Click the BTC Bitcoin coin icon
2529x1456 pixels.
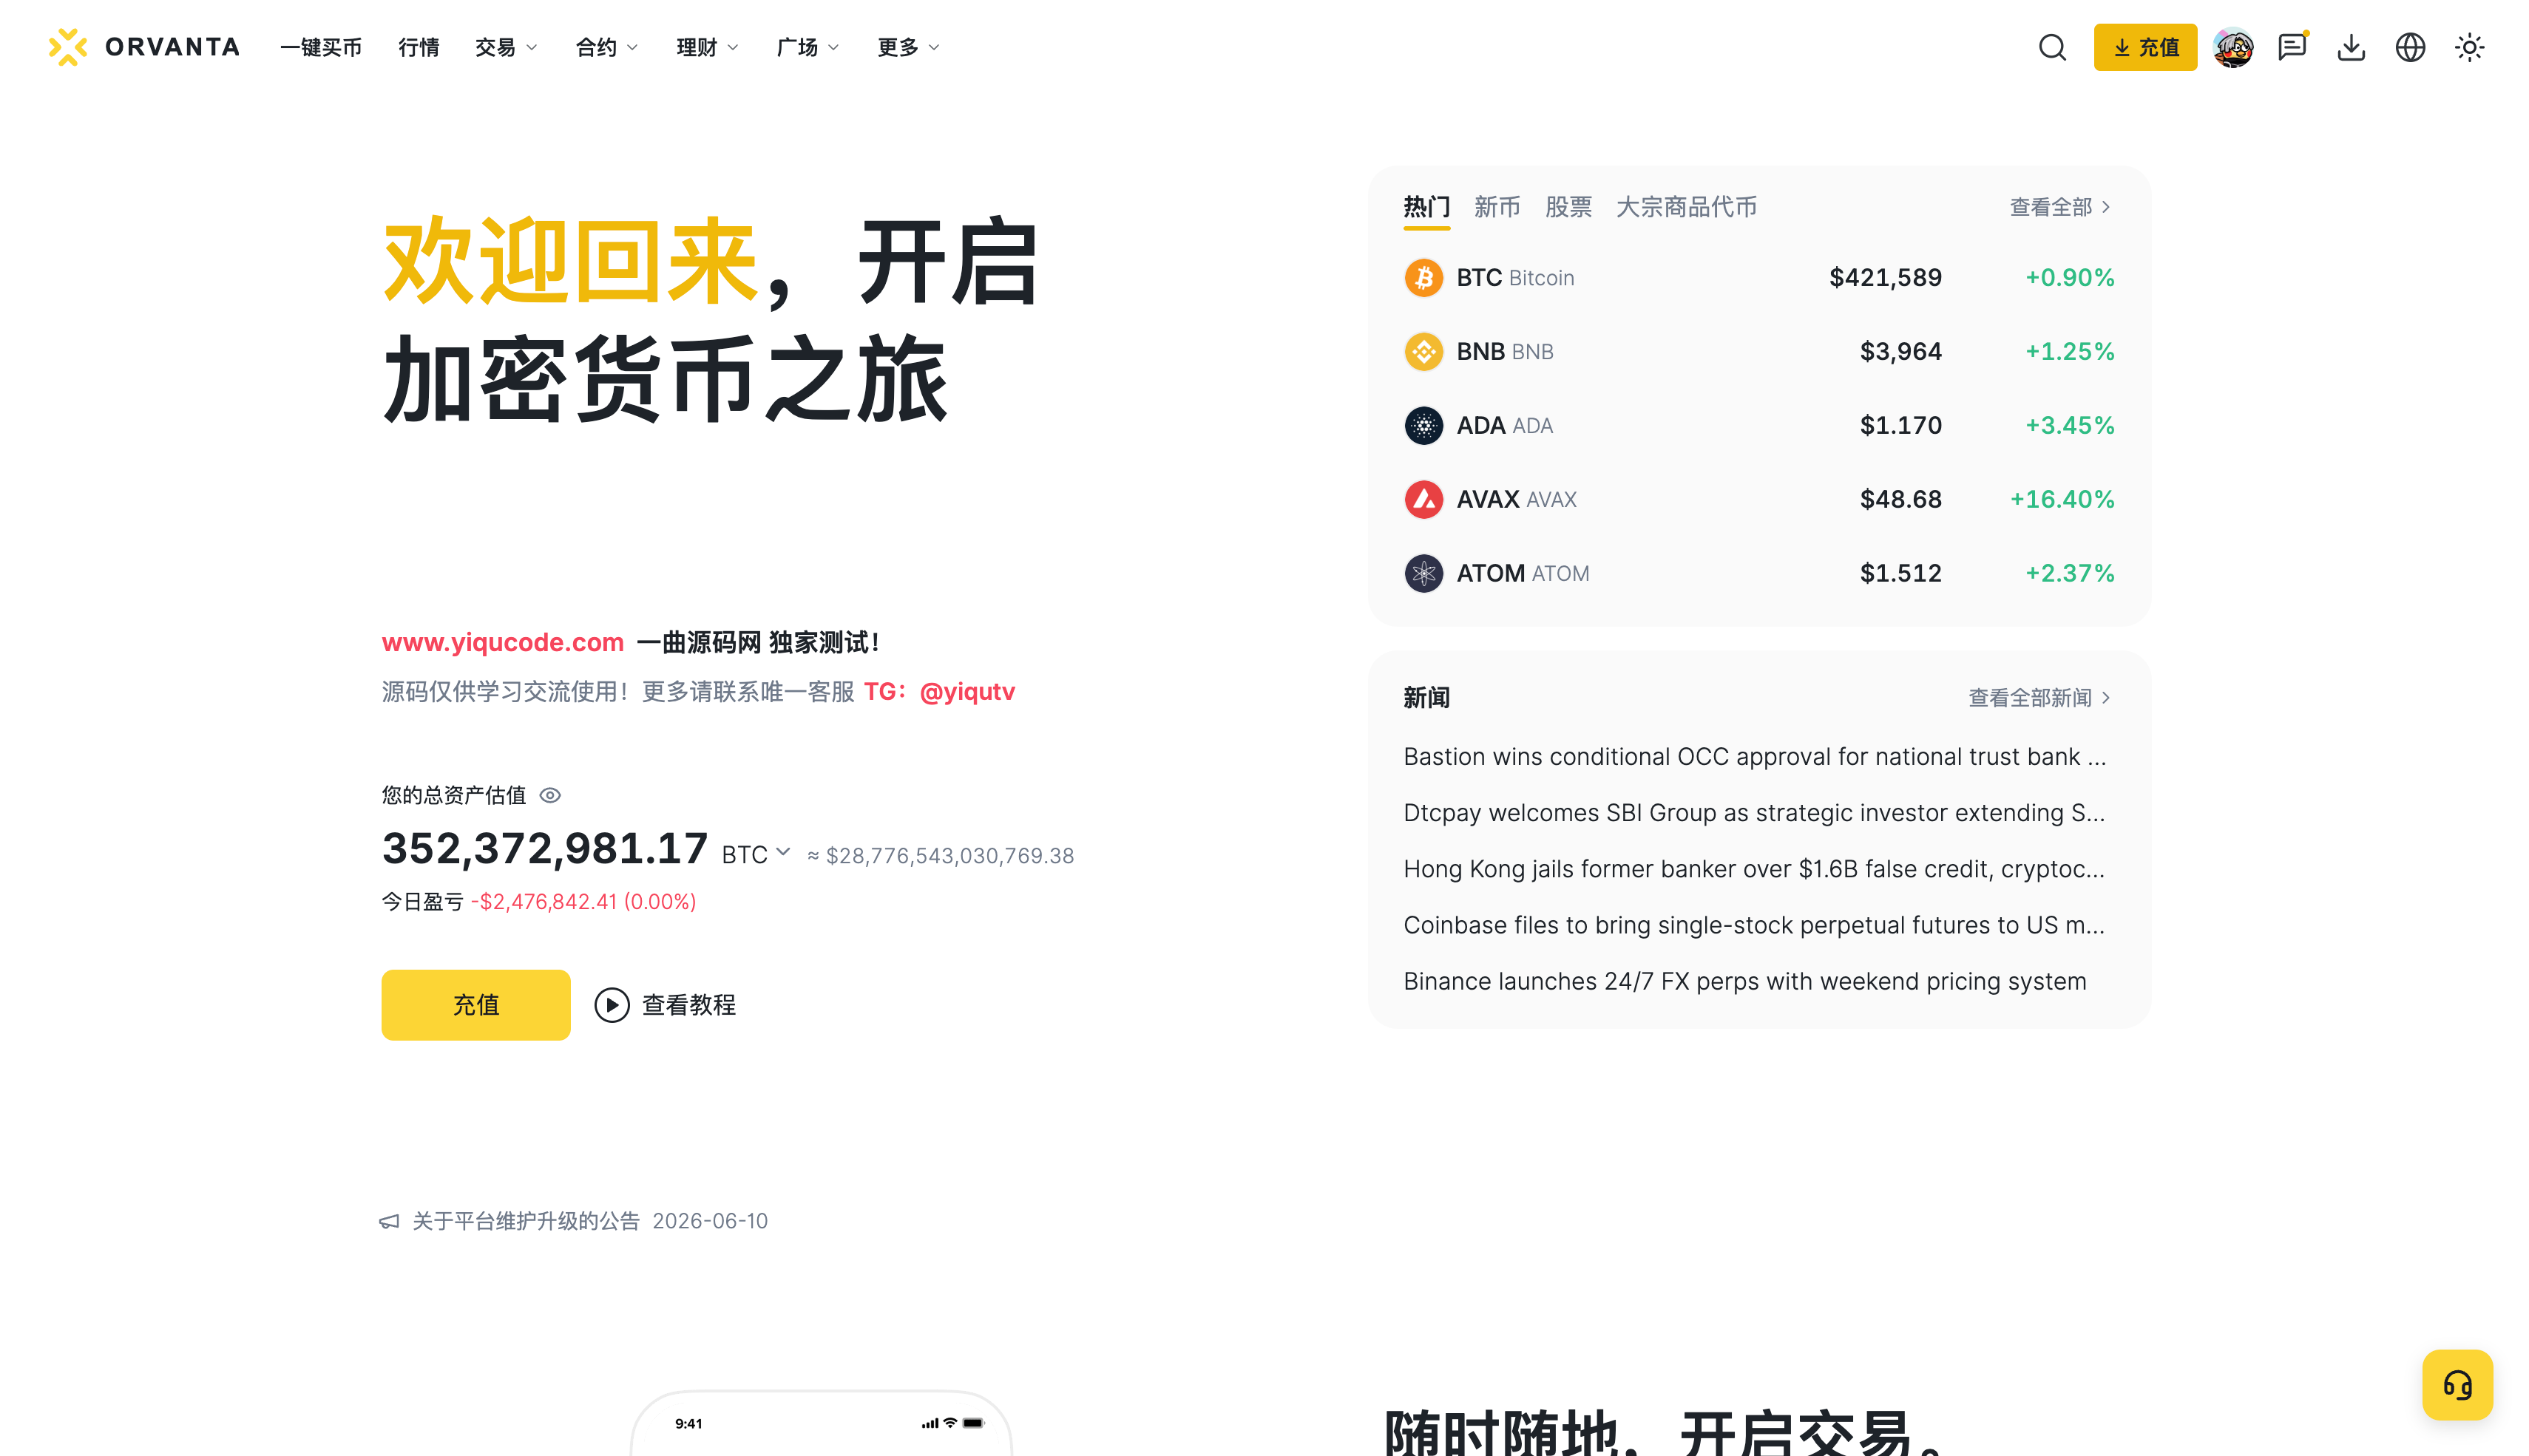click(x=1423, y=278)
